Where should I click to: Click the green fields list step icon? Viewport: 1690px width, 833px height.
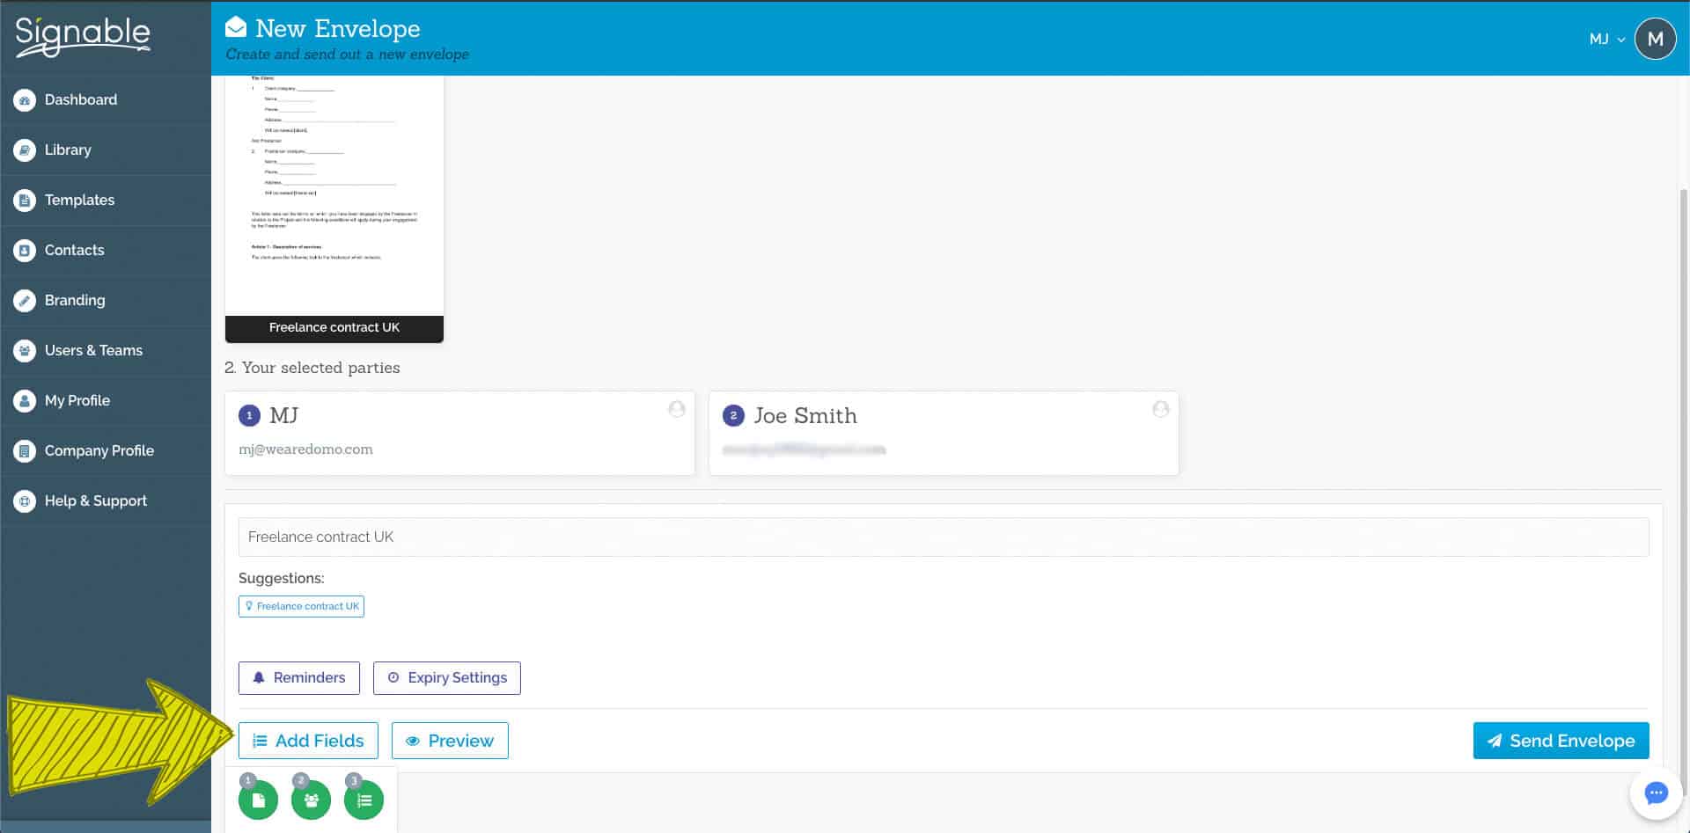(364, 800)
